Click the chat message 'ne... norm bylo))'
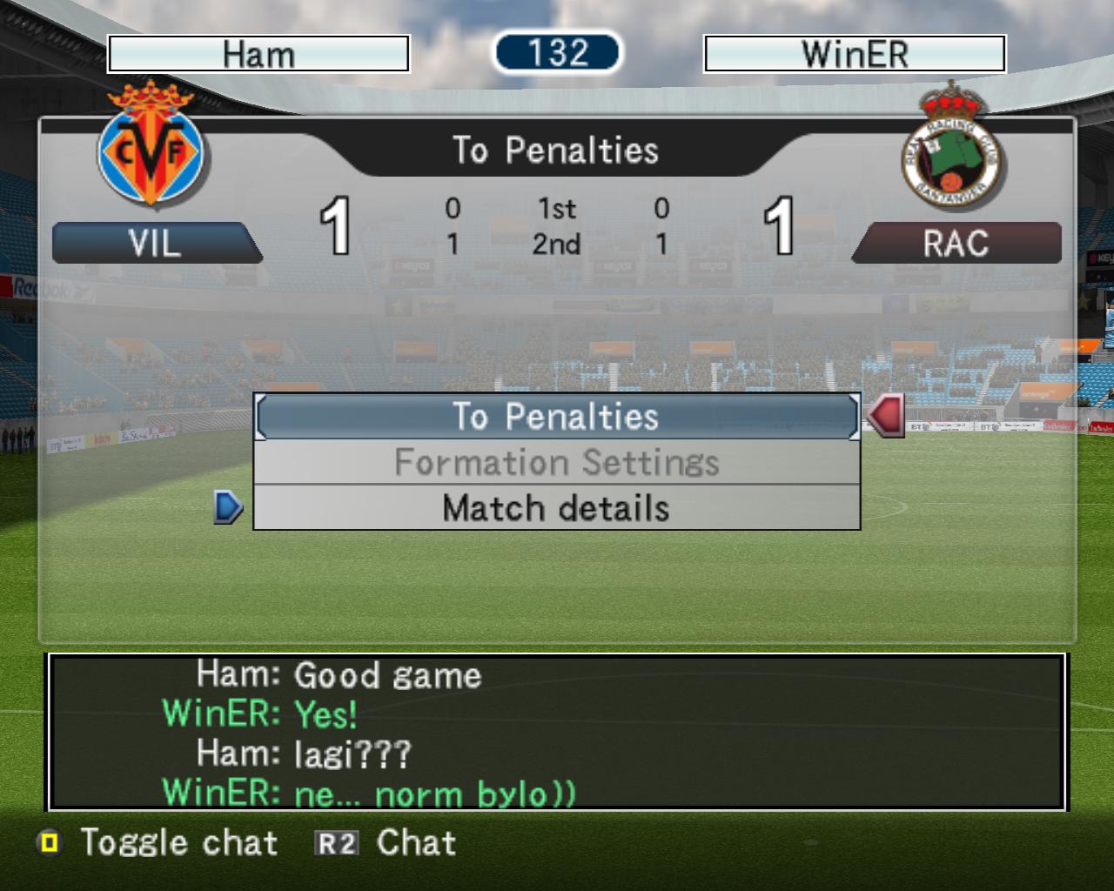The width and height of the screenshot is (1114, 891). click(435, 794)
